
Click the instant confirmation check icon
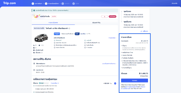point(55,40)
